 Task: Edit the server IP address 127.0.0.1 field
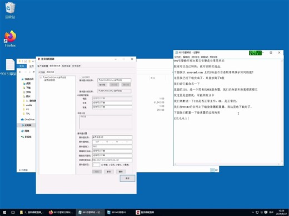click(112, 142)
